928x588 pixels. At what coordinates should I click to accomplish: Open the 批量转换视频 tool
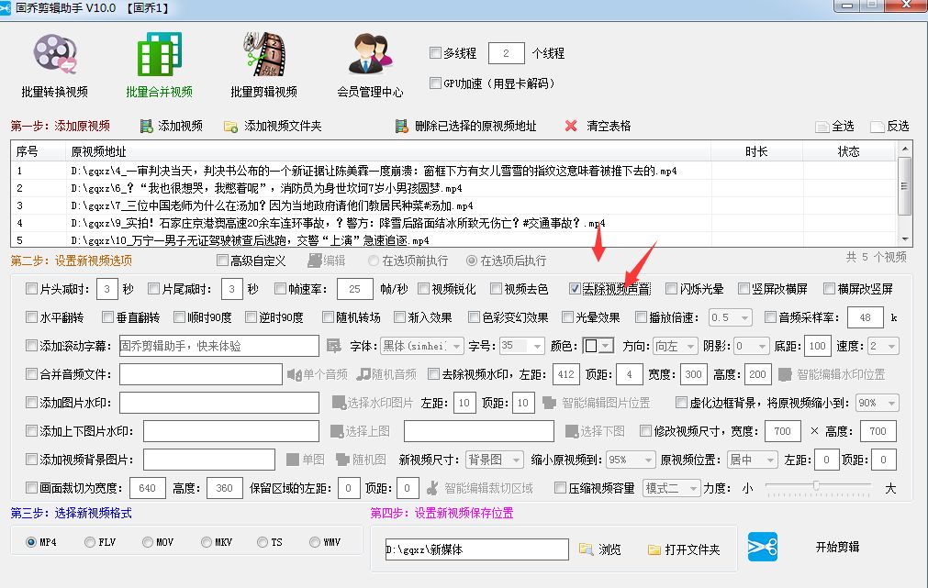(x=55, y=62)
